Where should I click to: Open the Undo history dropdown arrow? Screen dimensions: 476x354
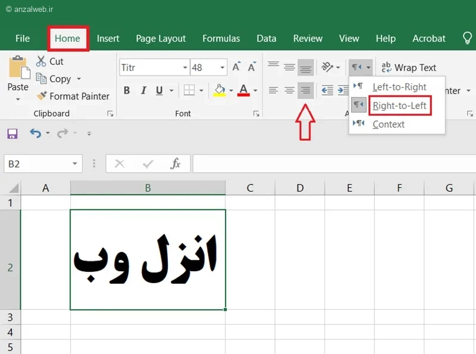click(x=48, y=133)
